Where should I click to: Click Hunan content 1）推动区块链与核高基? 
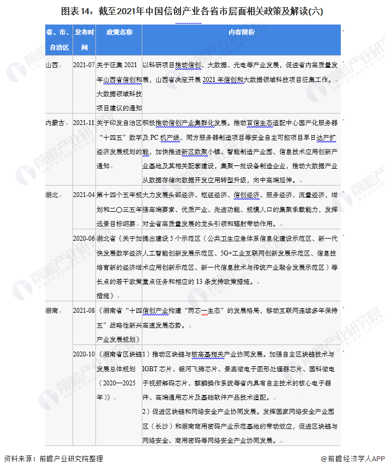pyautogui.click(x=239, y=376)
